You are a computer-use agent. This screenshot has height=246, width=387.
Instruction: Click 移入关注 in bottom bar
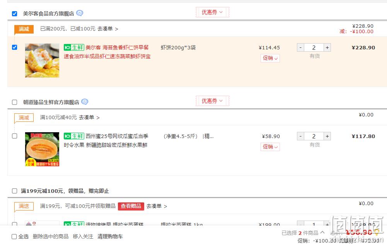click(x=83, y=237)
